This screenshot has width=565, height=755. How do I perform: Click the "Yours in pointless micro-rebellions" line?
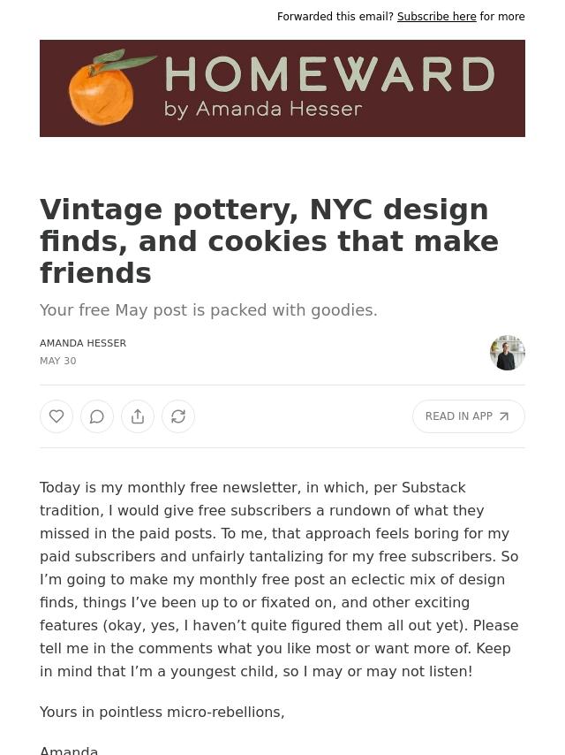click(162, 712)
